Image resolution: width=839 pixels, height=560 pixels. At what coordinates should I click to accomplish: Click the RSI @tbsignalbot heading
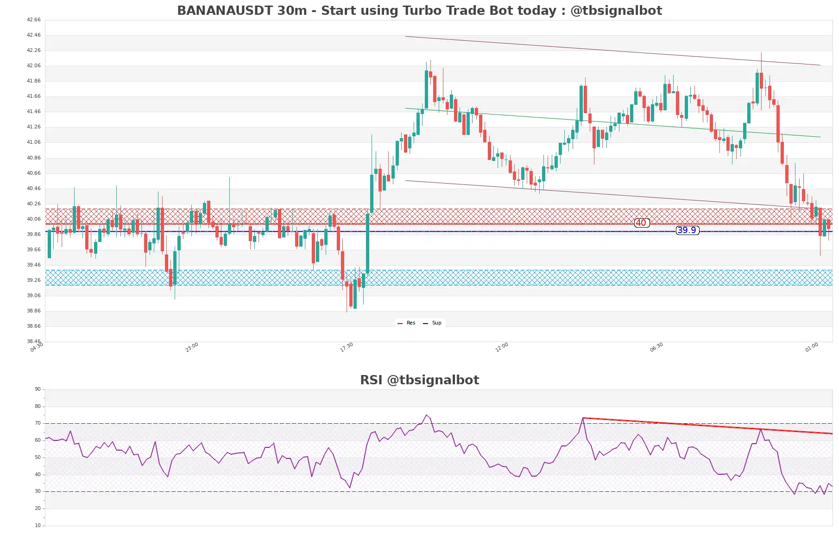(419, 380)
